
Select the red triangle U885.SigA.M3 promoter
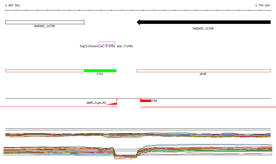click(112, 104)
